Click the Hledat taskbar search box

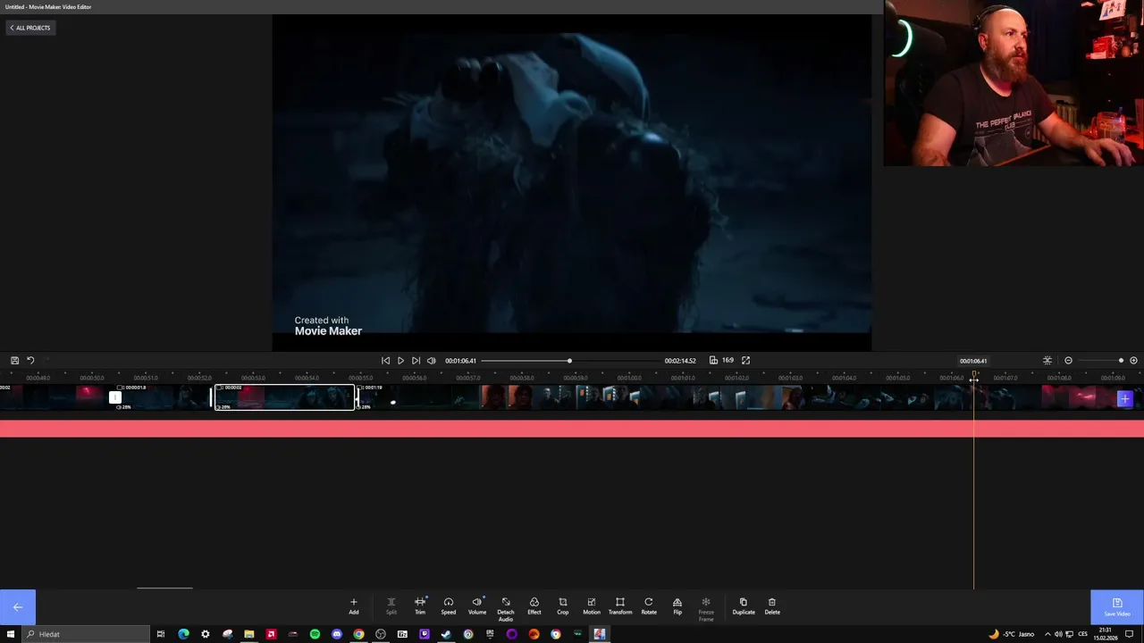click(x=85, y=634)
